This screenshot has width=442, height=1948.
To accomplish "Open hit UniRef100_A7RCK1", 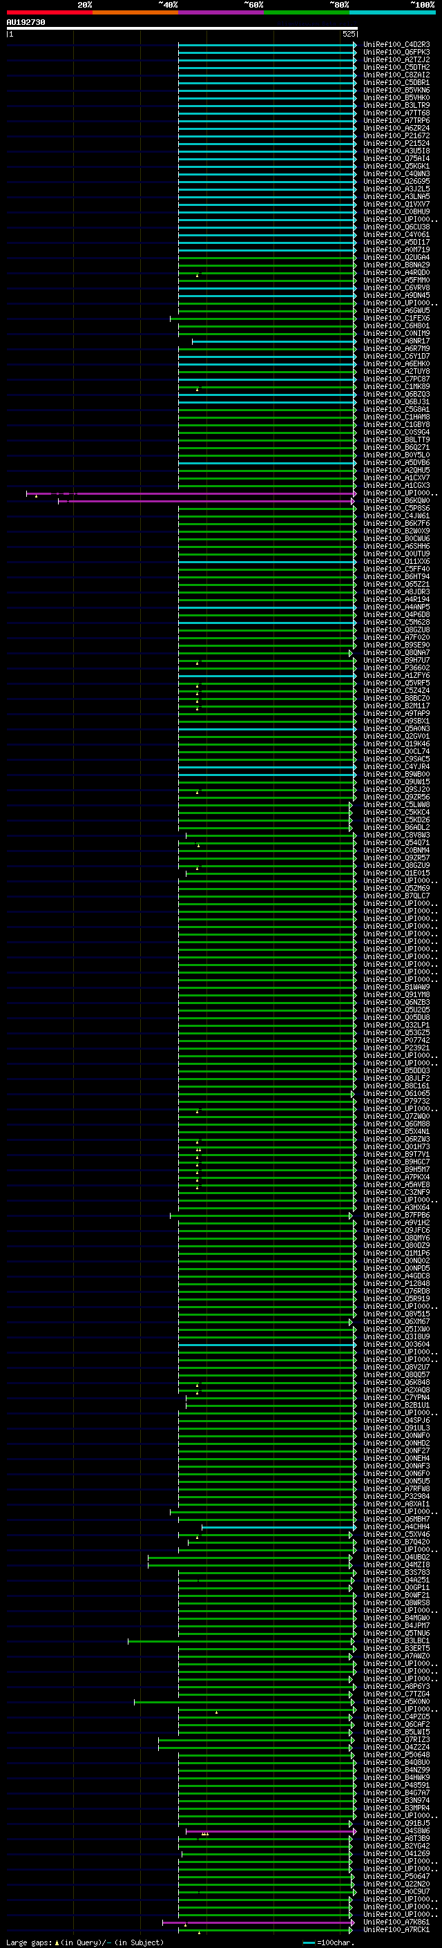I will point(396,1930).
